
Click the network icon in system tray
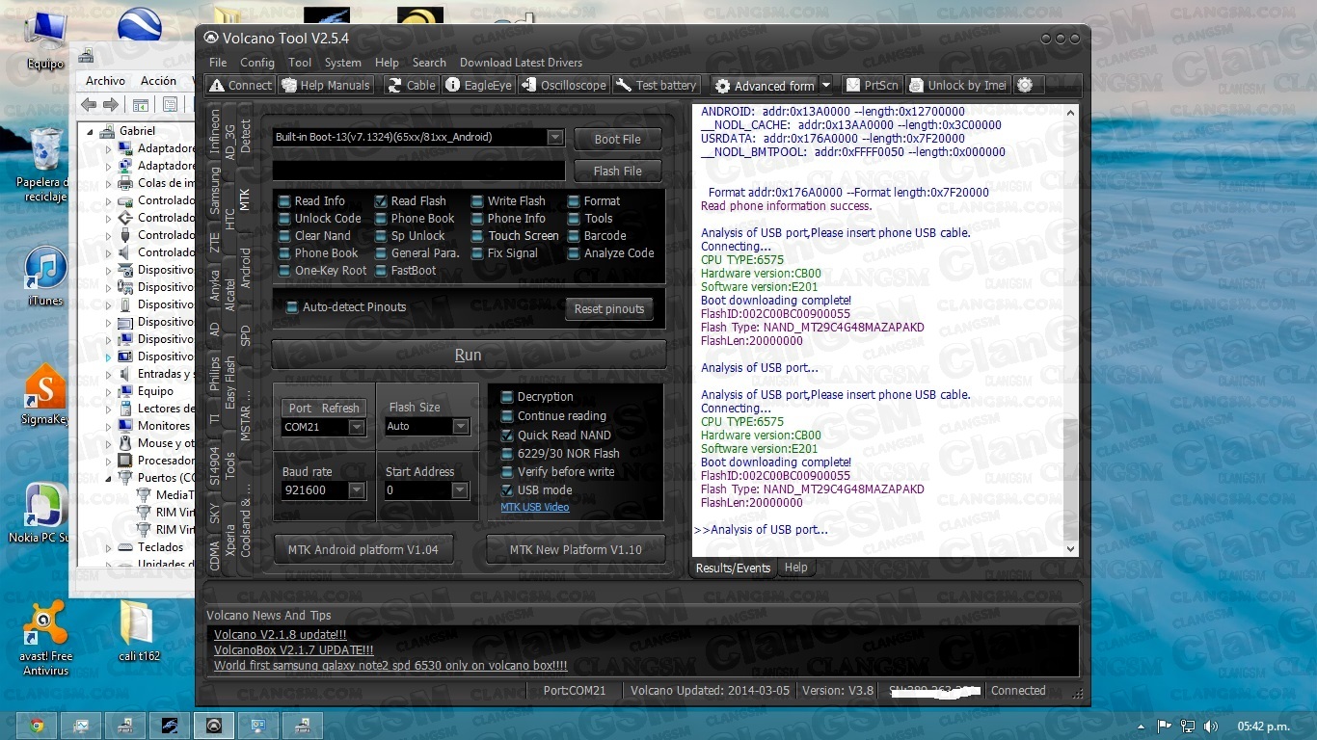tap(1188, 726)
